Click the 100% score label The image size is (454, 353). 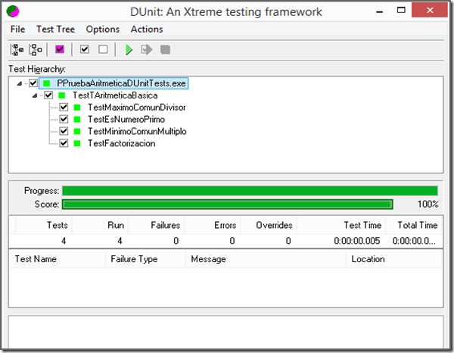click(x=428, y=204)
